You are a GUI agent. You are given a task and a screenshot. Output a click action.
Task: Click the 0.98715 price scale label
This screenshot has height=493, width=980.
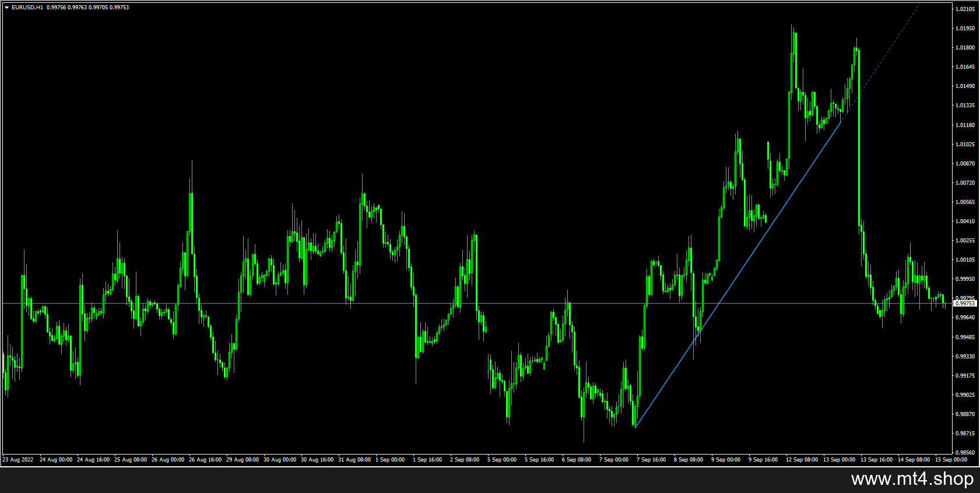(965, 434)
